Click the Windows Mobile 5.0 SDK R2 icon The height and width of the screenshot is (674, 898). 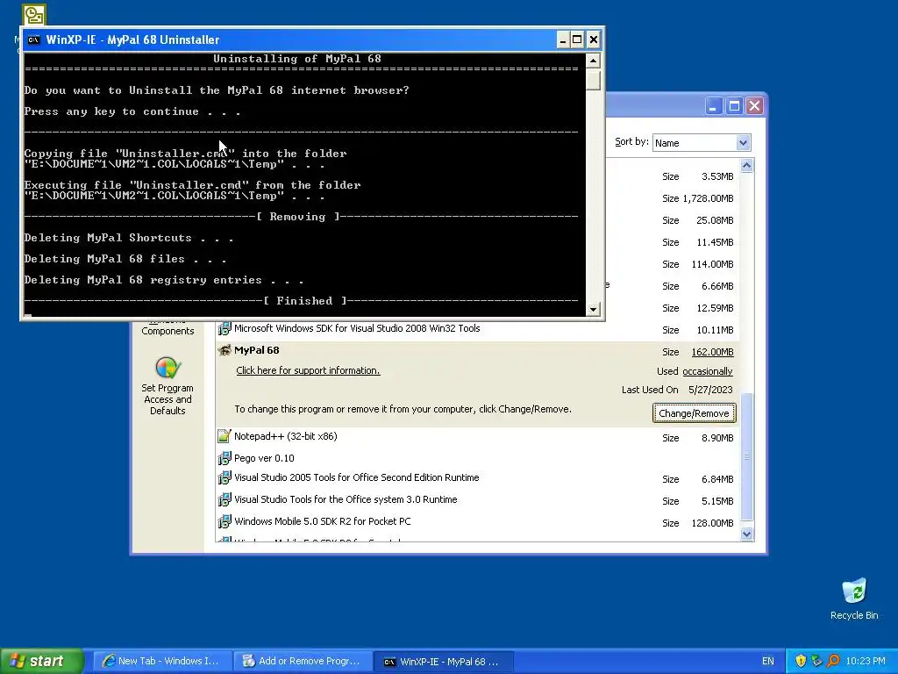click(224, 521)
